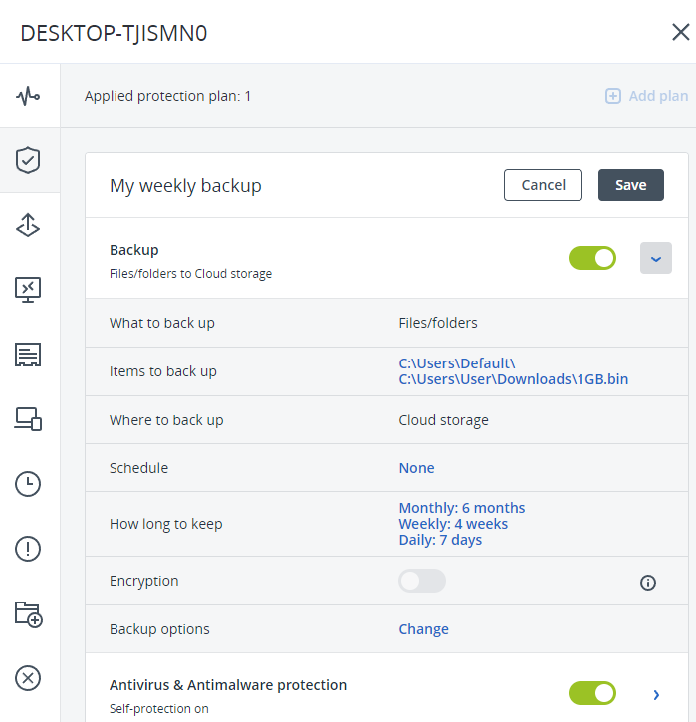
Task: Open the devices sidebar icon
Action: click(28, 419)
